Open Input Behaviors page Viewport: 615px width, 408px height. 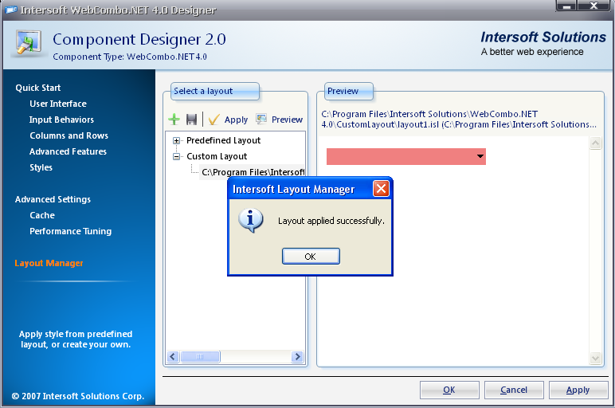click(61, 120)
